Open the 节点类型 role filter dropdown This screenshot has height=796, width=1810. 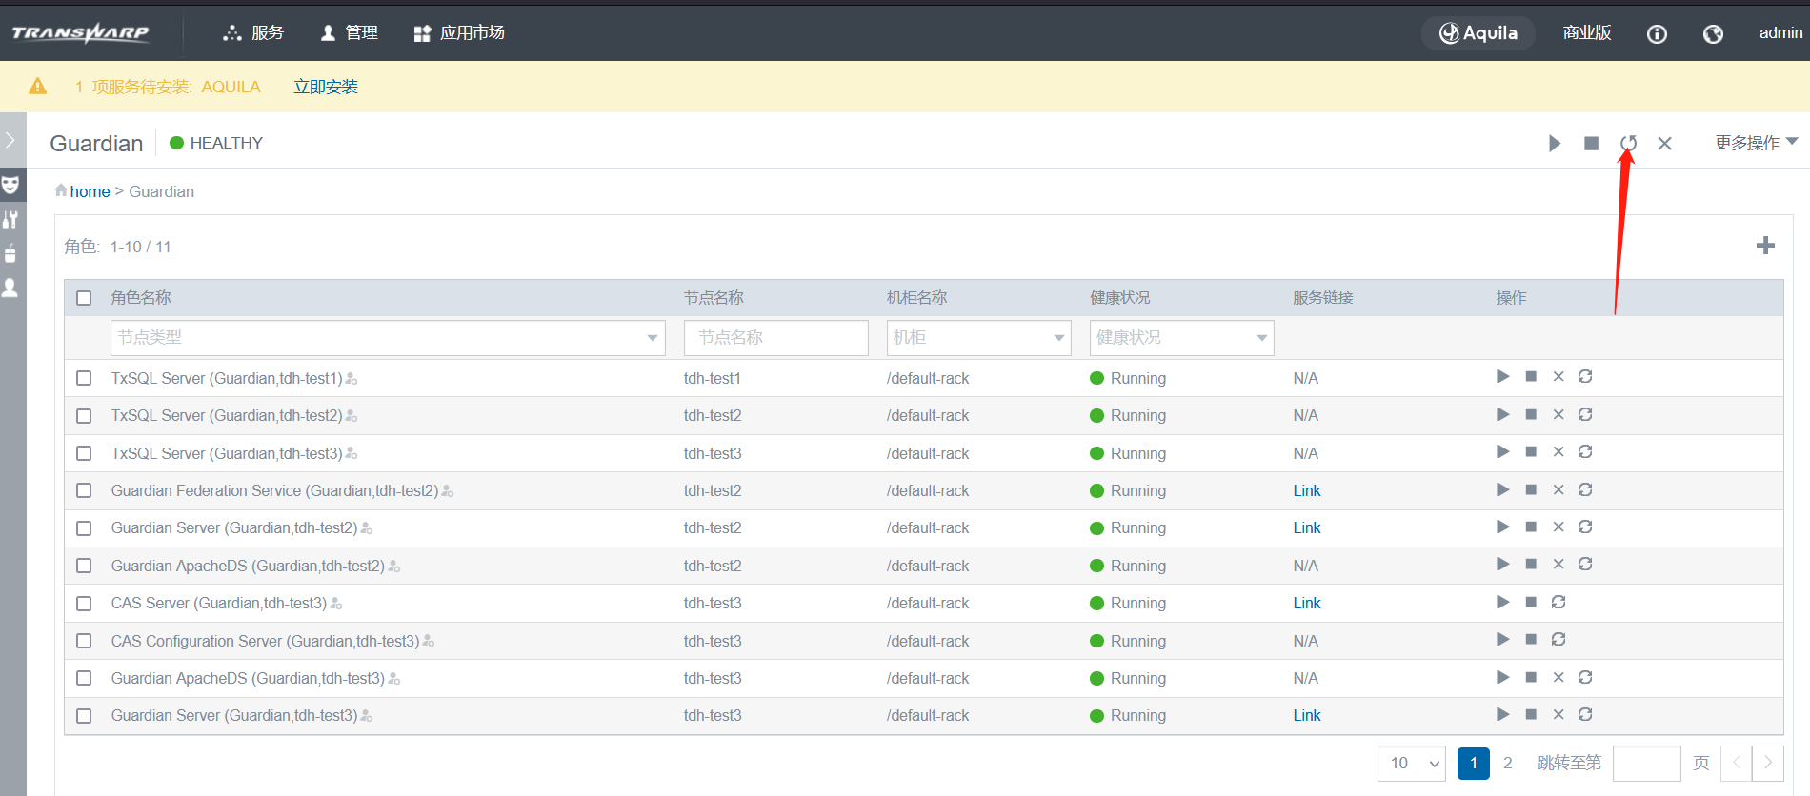coord(388,338)
